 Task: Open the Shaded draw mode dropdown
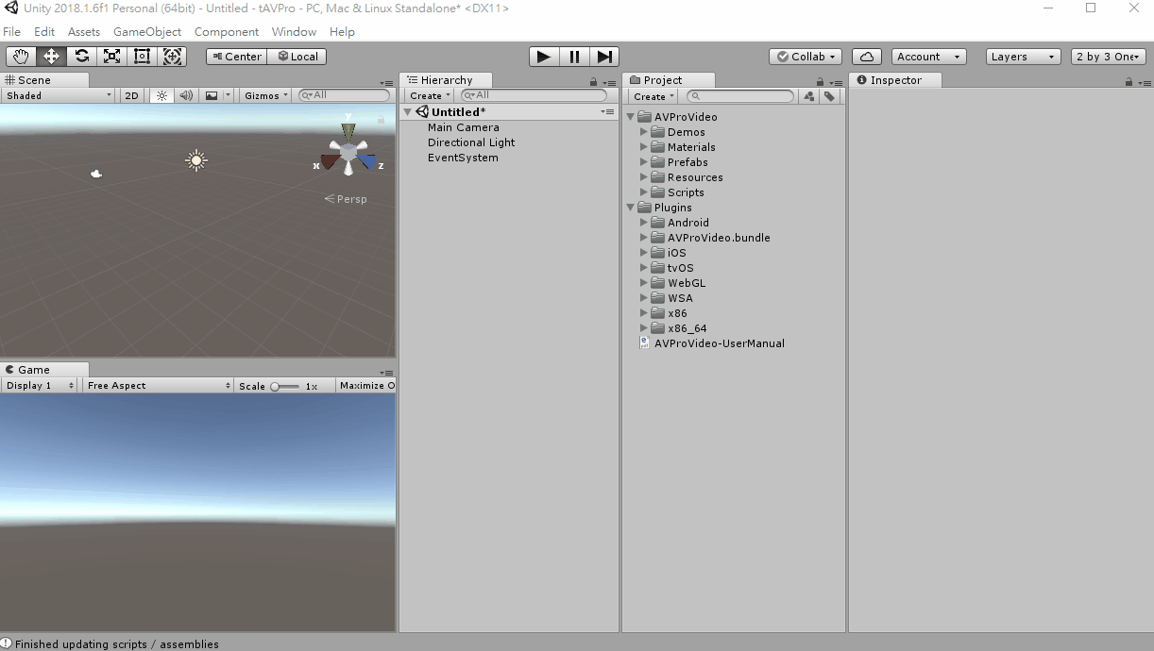coord(59,95)
